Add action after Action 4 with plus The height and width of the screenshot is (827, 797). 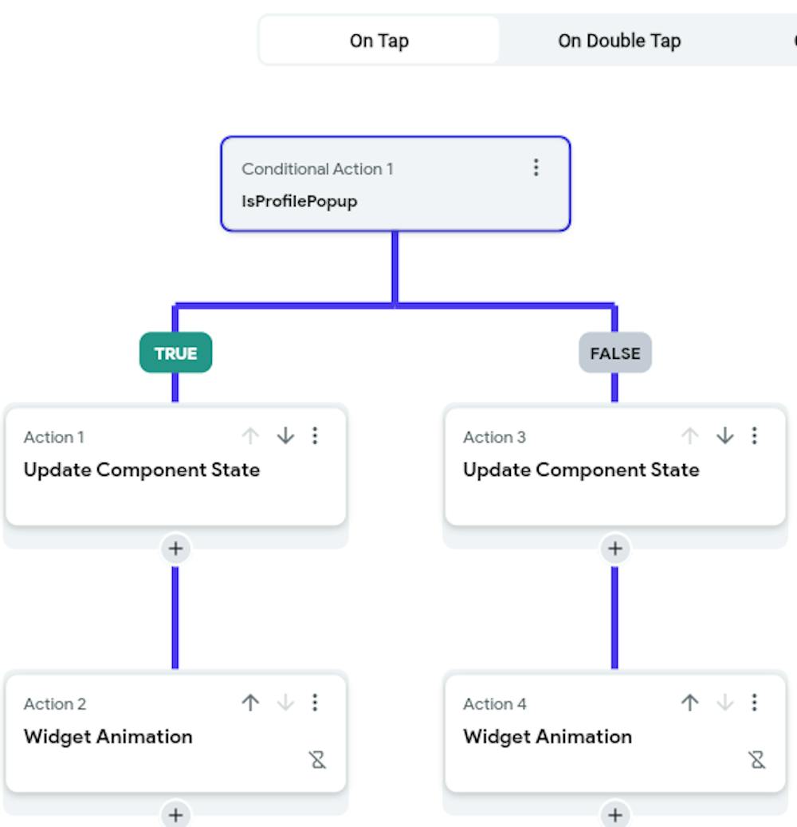point(614,815)
